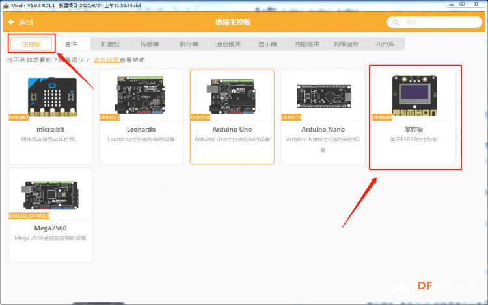Click the DFR0216 label tag
The height and width of the screenshot is (305, 488).
(200, 117)
